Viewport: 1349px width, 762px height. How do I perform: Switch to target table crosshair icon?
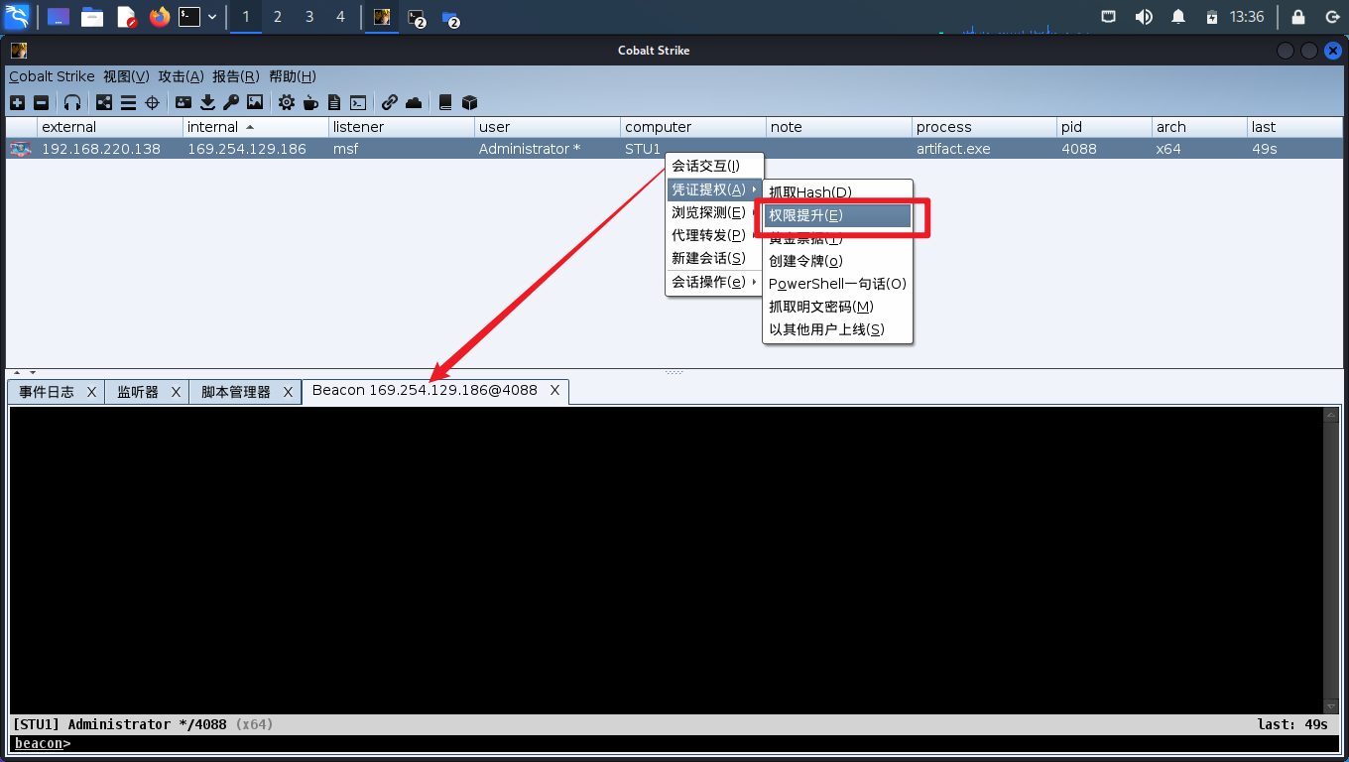click(x=152, y=102)
